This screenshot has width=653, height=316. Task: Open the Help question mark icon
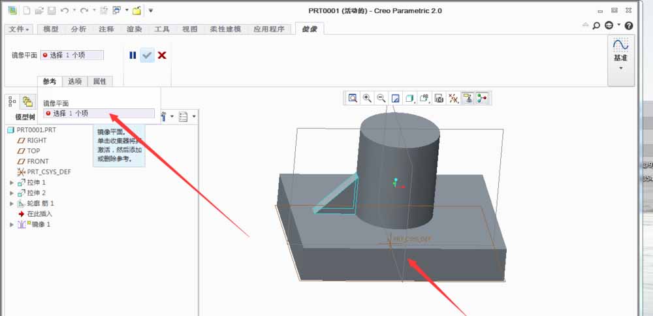[629, 26]
